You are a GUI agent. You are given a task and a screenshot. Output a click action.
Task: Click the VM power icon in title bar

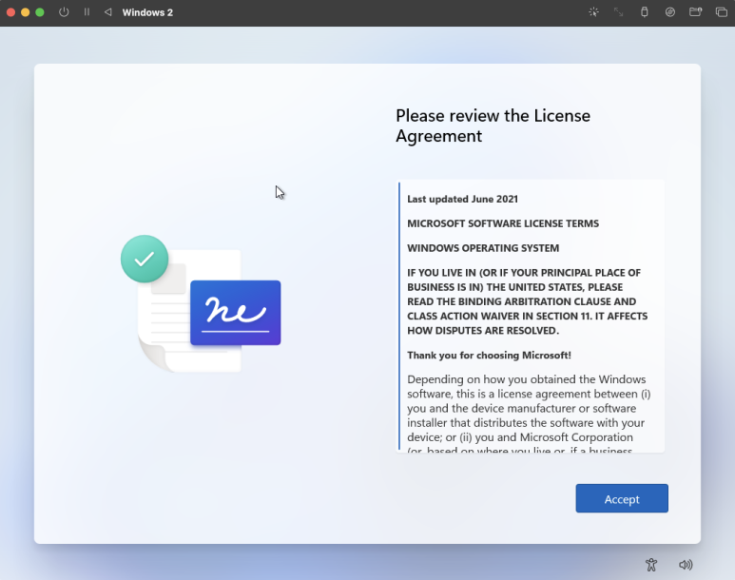coord(64,12)
